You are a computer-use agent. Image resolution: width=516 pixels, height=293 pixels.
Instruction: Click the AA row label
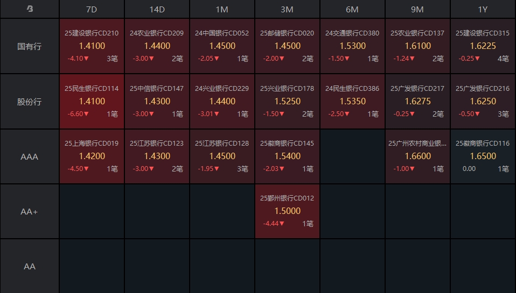point(30,267)
